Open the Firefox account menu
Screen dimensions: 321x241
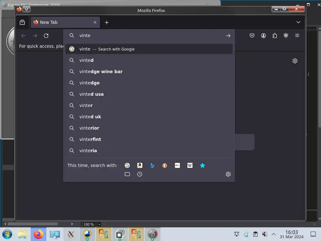click(263, 35)
